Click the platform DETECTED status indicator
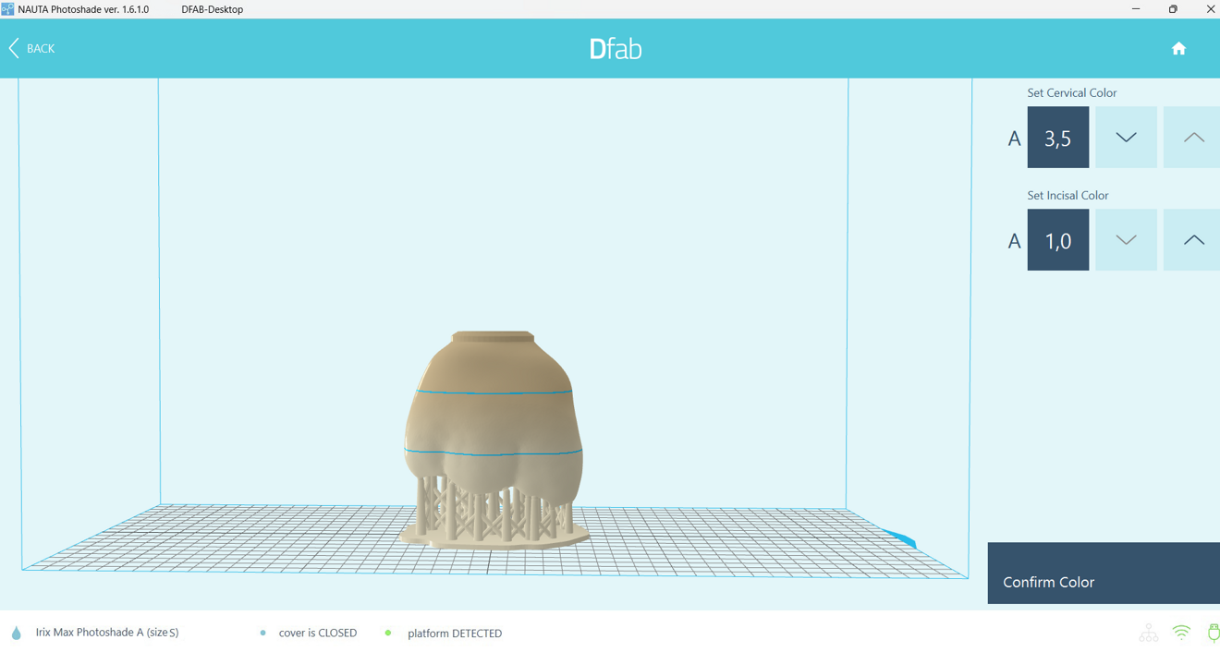The width and height of the screenshot is (1220, 652). [454, 634]
